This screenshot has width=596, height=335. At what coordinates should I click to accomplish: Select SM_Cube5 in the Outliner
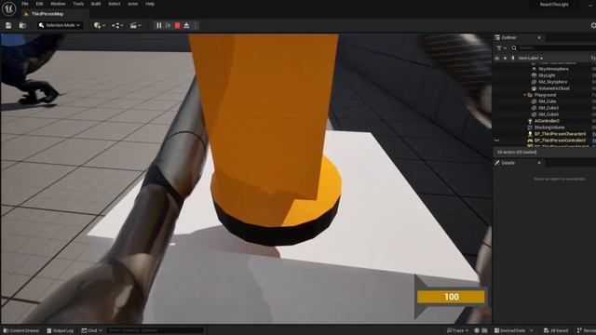(x=549, y=114)
